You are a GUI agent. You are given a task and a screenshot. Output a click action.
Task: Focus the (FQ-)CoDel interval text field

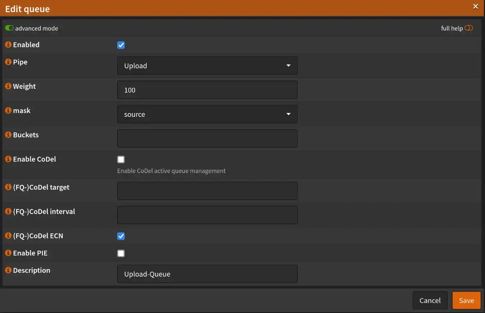pos(207,215)
